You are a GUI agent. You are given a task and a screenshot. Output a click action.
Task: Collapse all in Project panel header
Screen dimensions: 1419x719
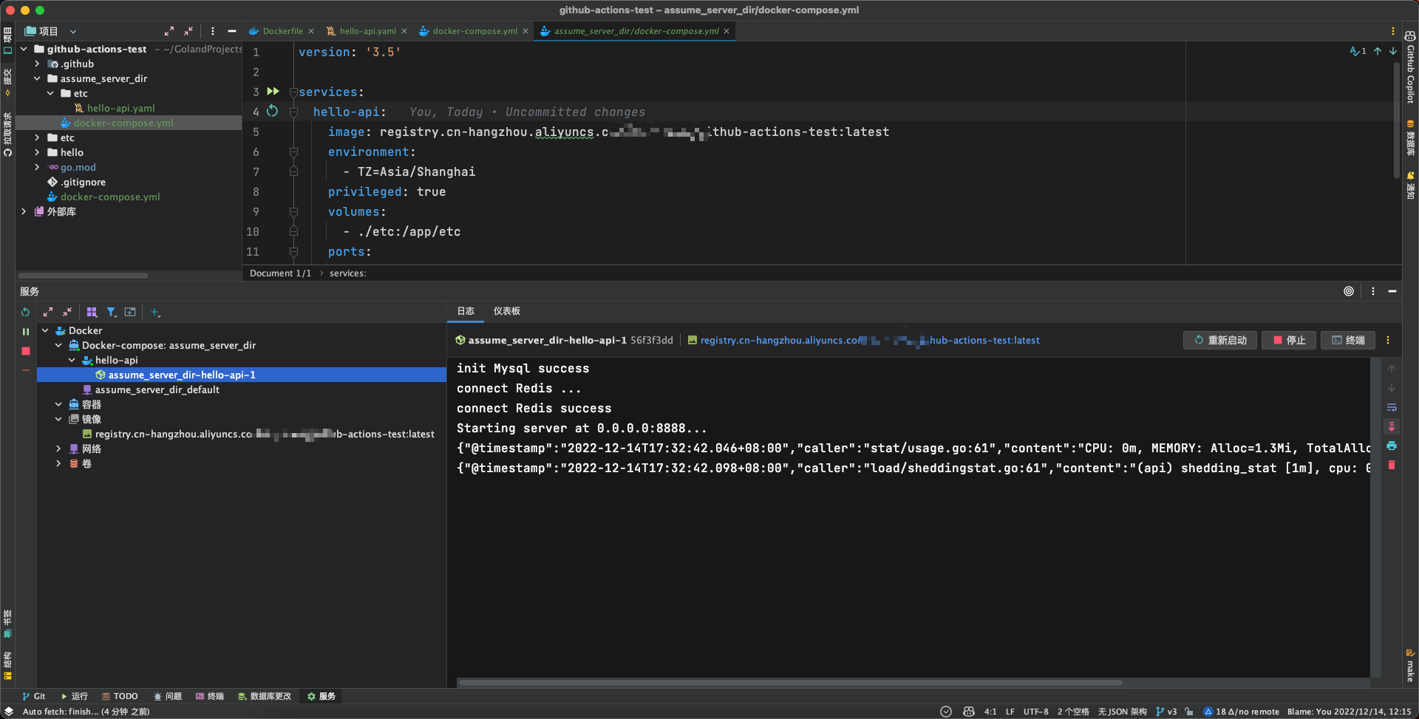click(x=188, y=31)
